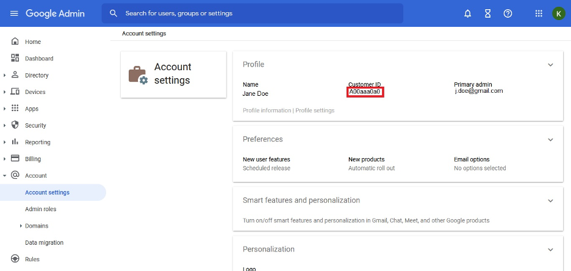Click the Security shield icon
Image resolution: width=571 pixels, height=271 pixels.
point(15,125)
